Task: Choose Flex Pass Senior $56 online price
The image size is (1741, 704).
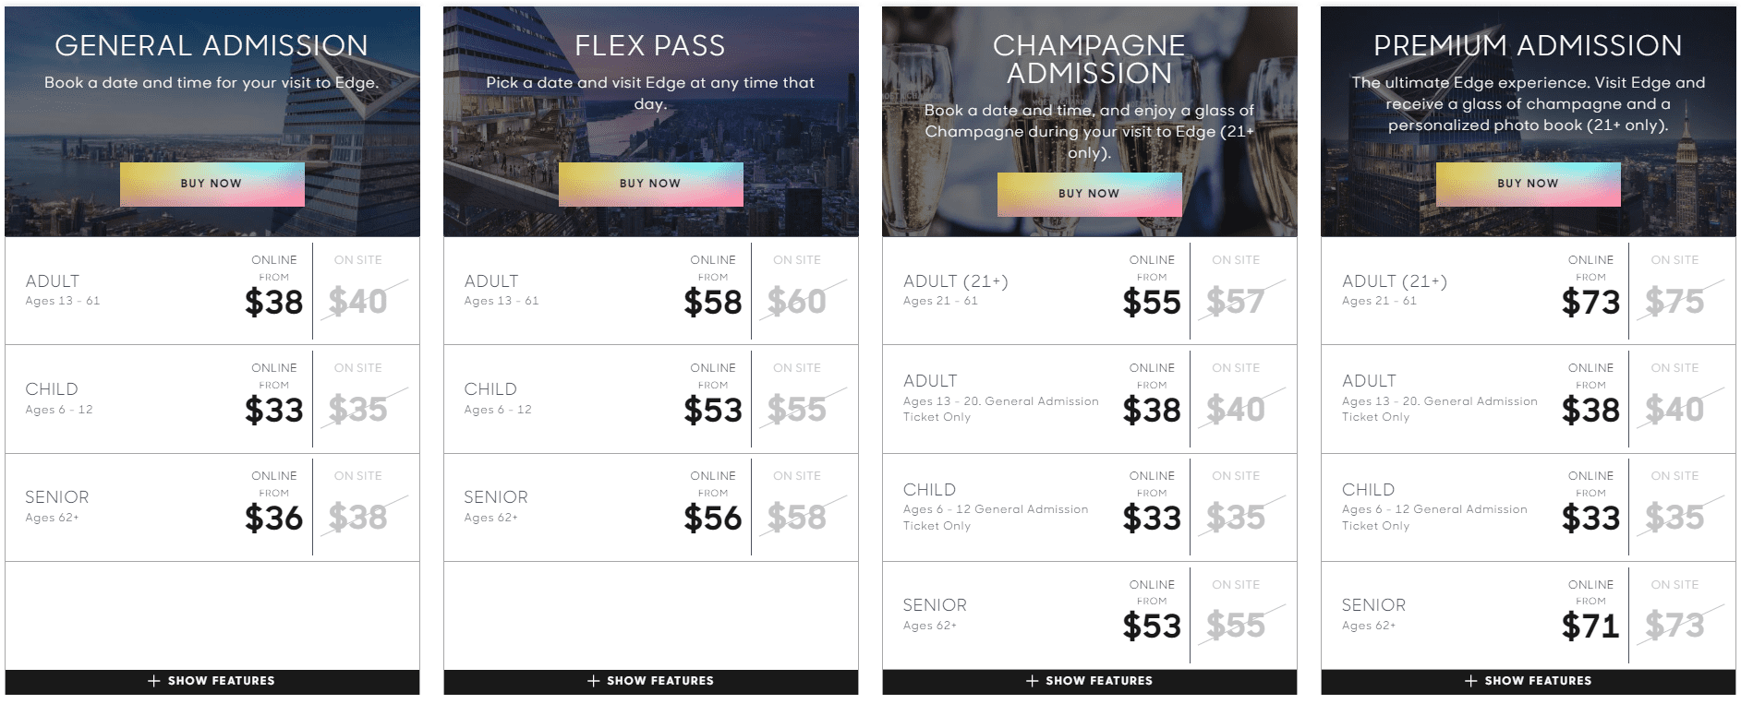Action: click(x=712, y=518)
